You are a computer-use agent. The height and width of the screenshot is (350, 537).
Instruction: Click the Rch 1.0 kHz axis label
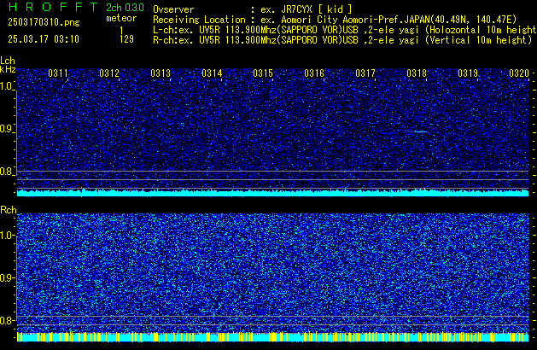click(7, 236)
